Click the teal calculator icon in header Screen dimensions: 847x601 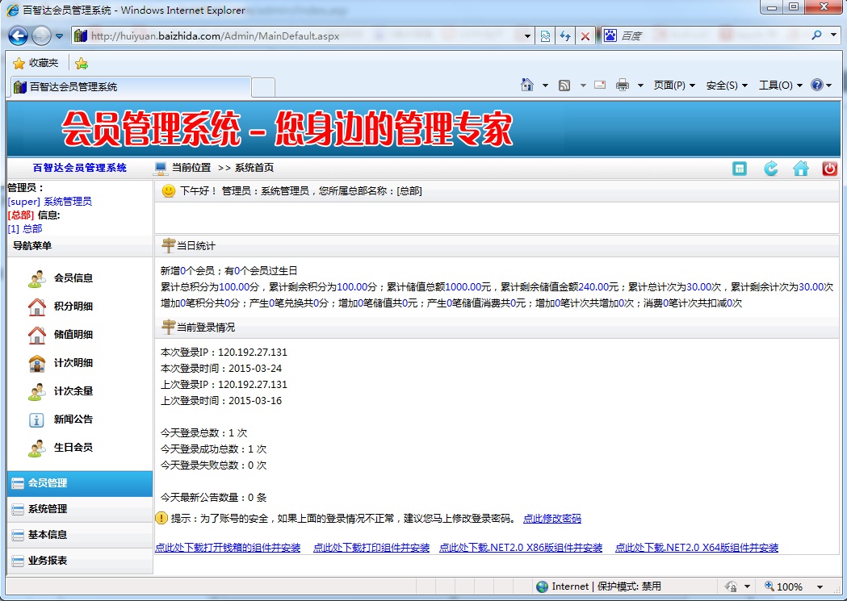740,169
